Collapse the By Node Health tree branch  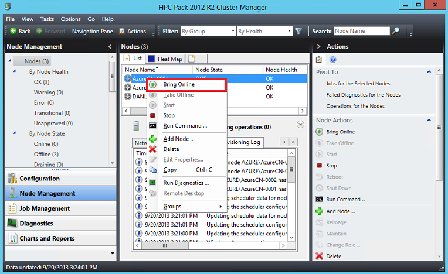tap(14, 71)
